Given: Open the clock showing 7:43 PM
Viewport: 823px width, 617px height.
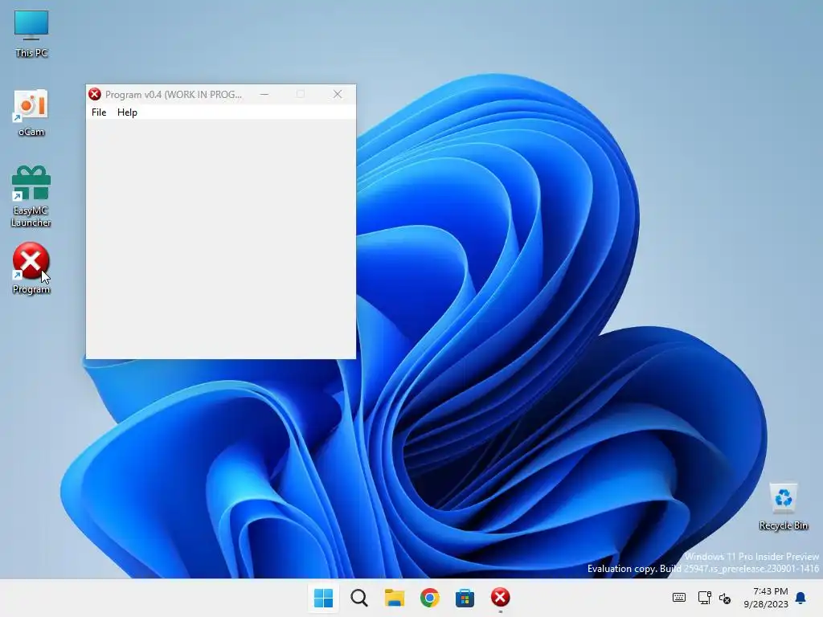Looking at the screenshot, I should 766,598.
